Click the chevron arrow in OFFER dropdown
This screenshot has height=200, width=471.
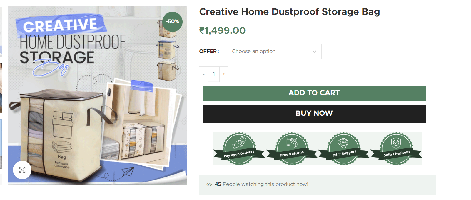click(314, 52)
